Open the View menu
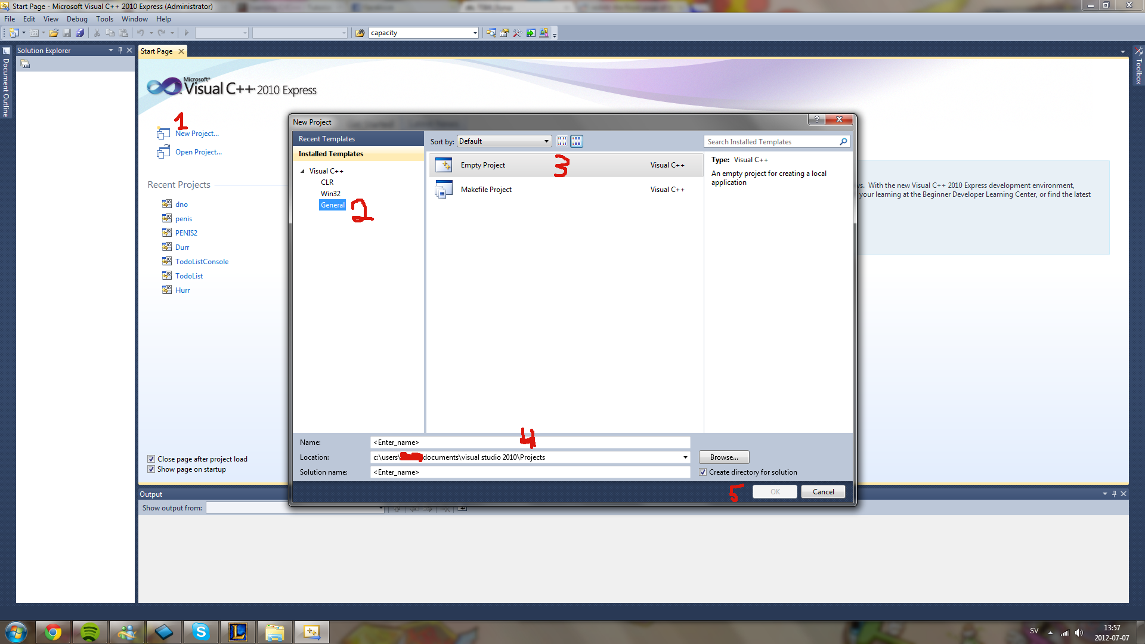1145x644 pixels. [51, 19]
